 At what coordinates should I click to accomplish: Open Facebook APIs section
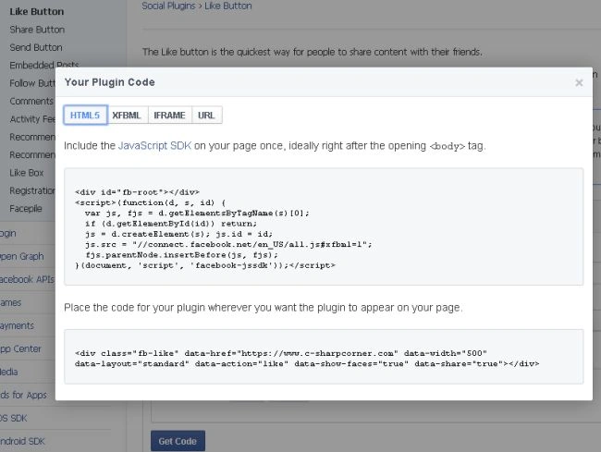point(27,279)
